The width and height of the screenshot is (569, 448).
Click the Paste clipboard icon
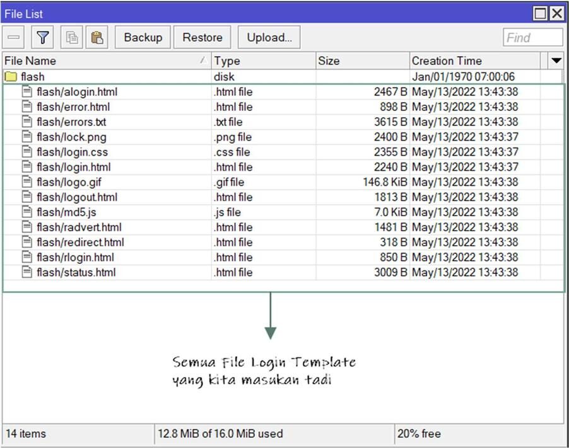[x=97, y=38]
